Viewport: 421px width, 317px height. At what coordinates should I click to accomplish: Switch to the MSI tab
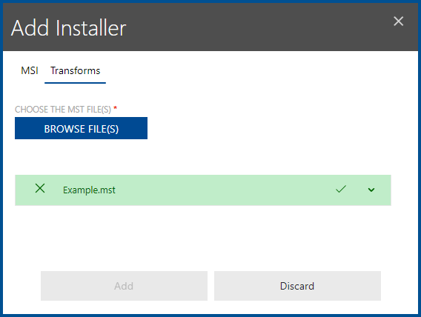click(x=30, y=71)
